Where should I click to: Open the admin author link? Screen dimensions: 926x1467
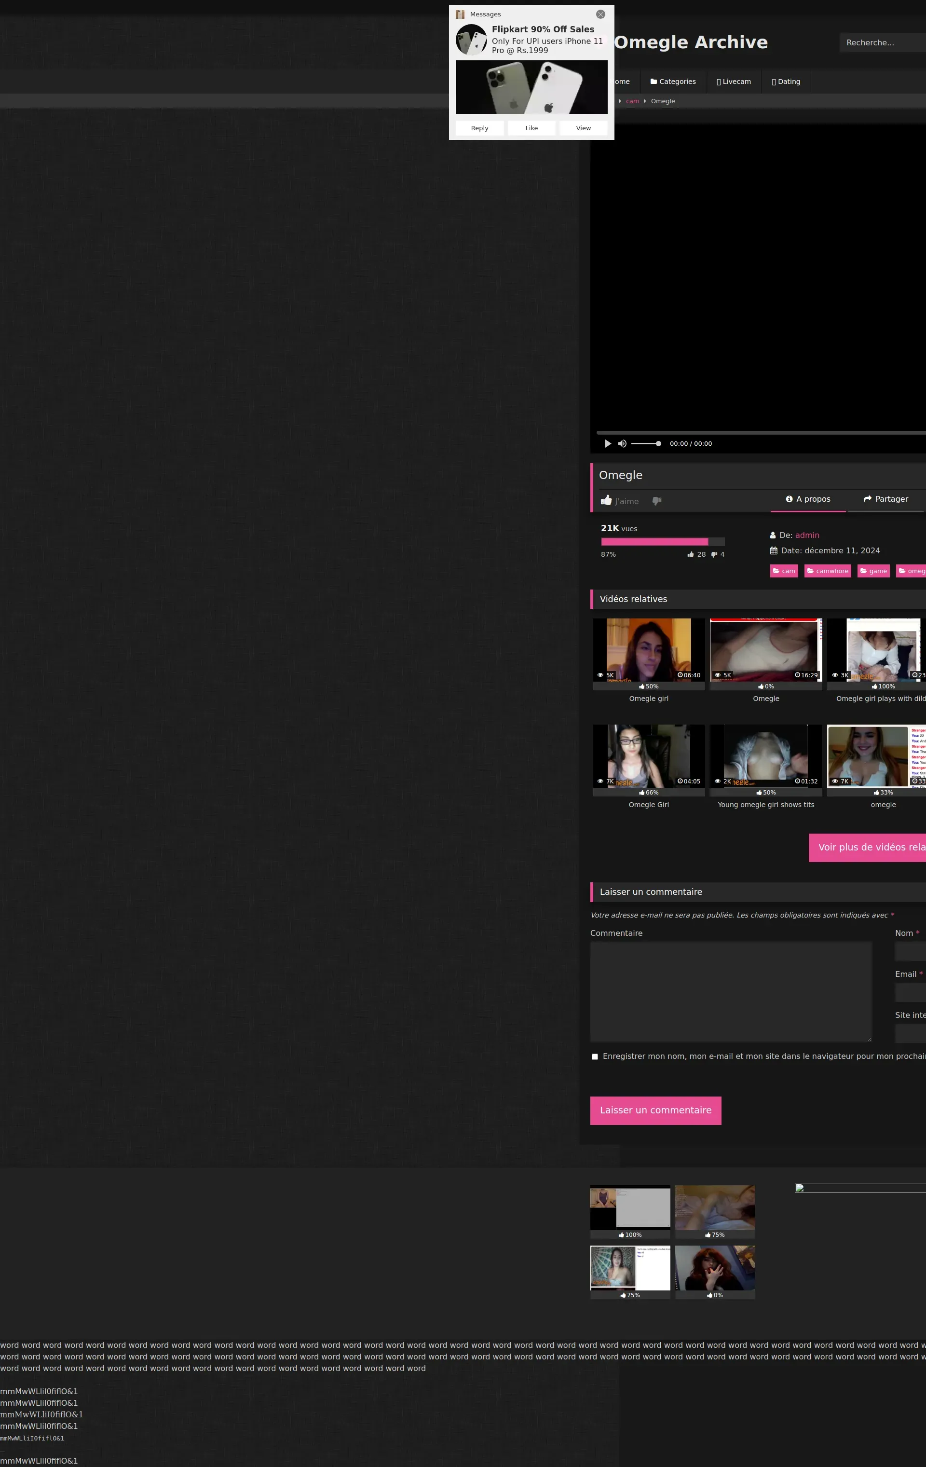[x=806, y=535]
